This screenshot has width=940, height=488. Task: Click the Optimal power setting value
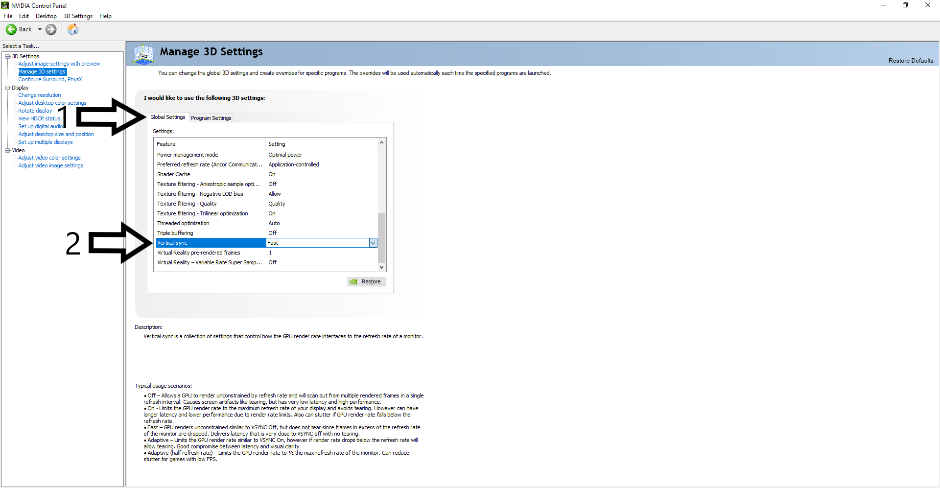pyautogui.click(x=285, y=155)
